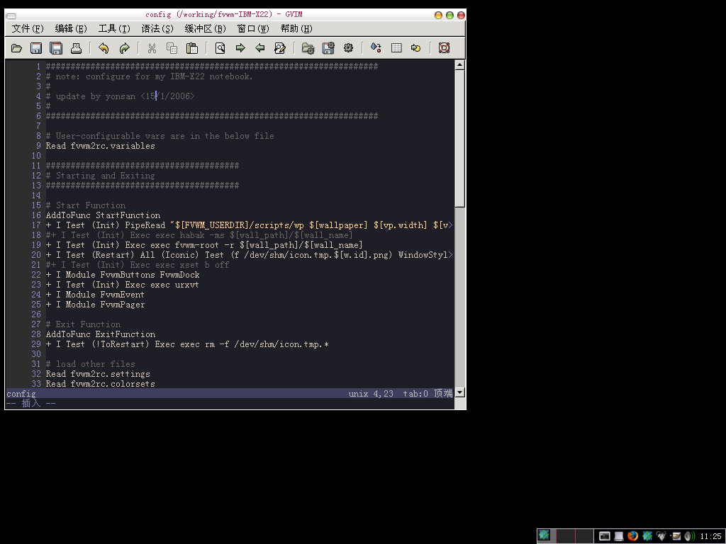This screenshot has height=544, width=726.
Task: Click the Make build icon
Action: (x=376, y=48)
